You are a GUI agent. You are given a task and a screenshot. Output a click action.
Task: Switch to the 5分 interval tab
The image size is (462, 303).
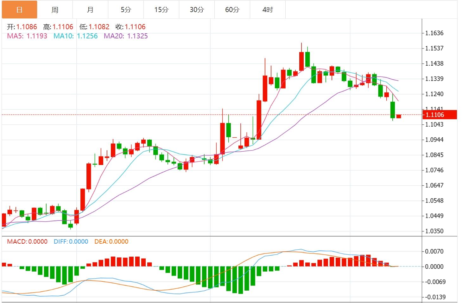(126, 10)
